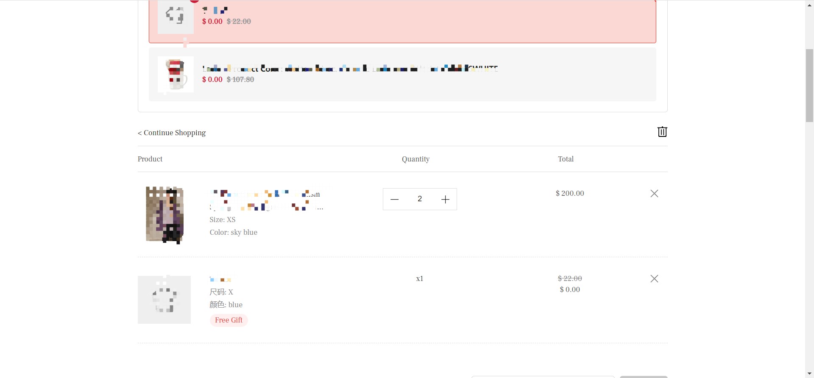Go back via Continue Shopping link

pyautogui.click(x=172, y=133)
